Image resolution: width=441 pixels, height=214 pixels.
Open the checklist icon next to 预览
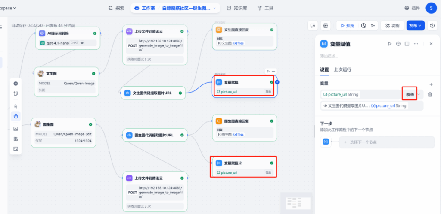tap(373, 26)
